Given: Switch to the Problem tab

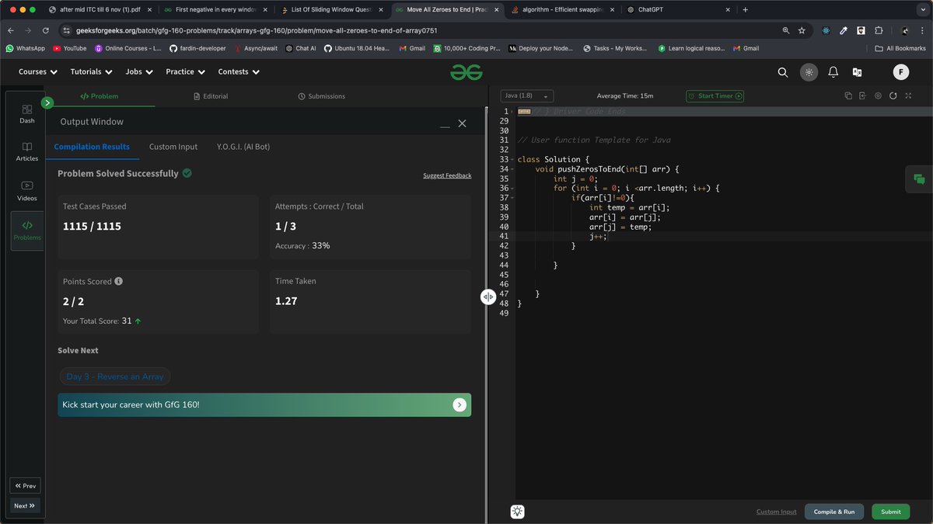Looking at the screenshot, I should coord(100,96).
